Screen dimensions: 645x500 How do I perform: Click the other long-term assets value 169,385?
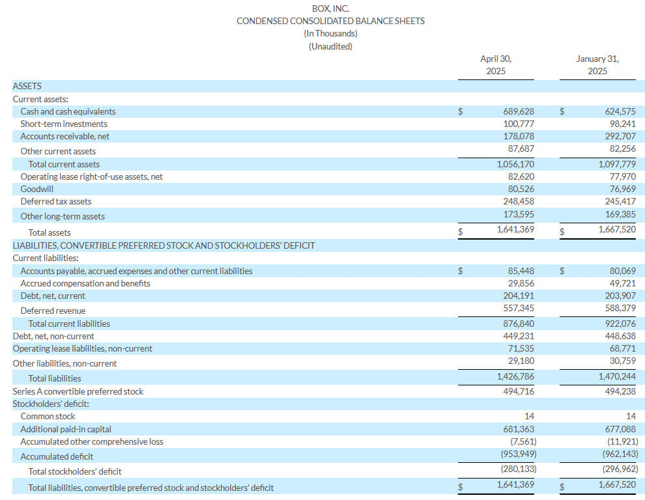click(x=620, y=214)
